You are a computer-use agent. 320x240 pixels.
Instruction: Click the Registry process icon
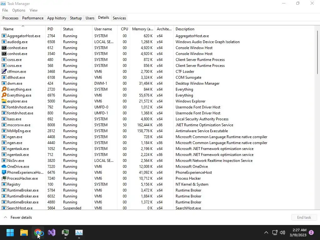tap(4, 184)
